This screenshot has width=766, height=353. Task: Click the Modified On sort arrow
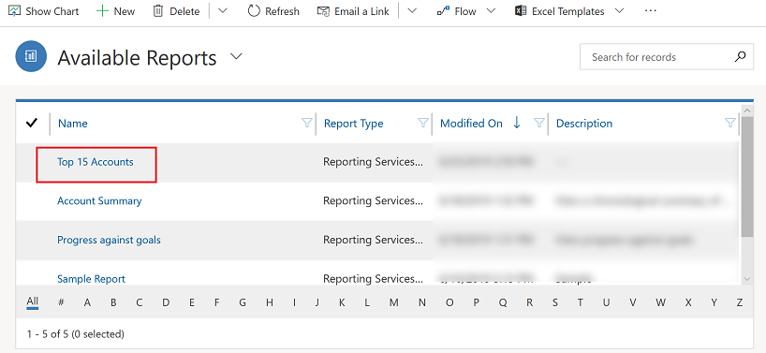pyautogui.click(x=517, y=123)
